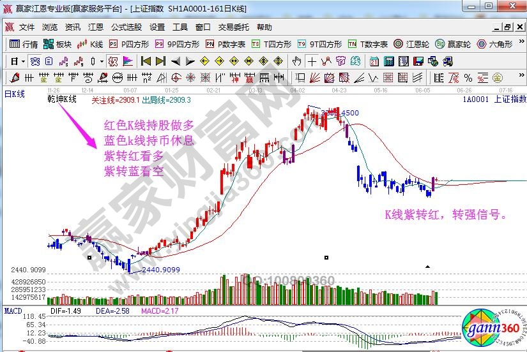Jump to first bar with skip-back arrow

pyautogui.click(x=146, y=61)
